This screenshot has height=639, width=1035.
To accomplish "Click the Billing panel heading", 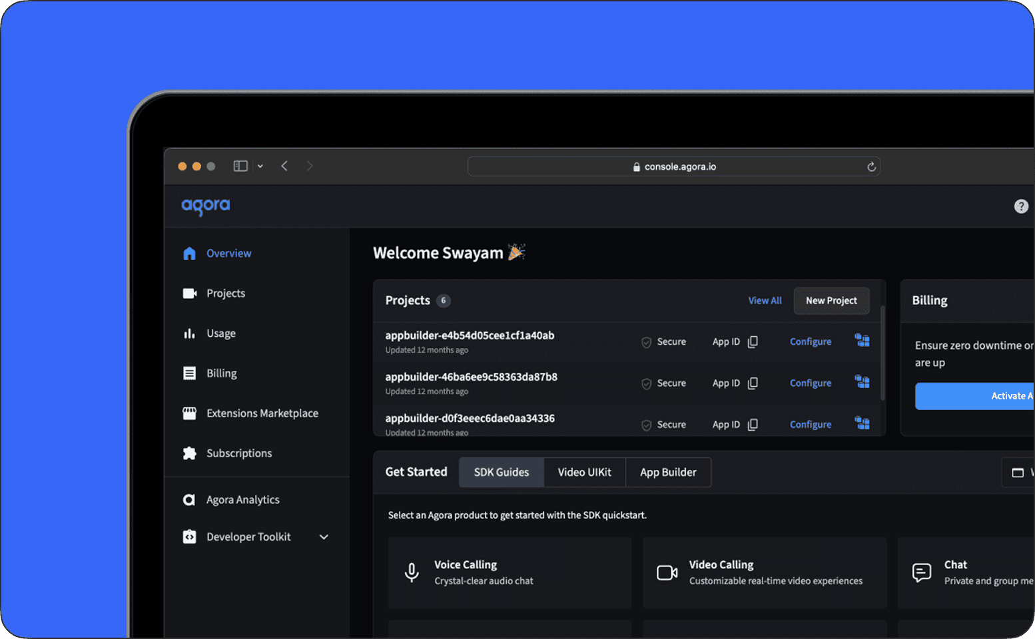I will pos(930,301).
